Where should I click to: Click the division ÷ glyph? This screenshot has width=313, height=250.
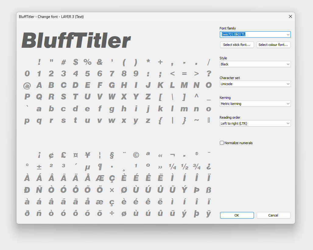112,214
